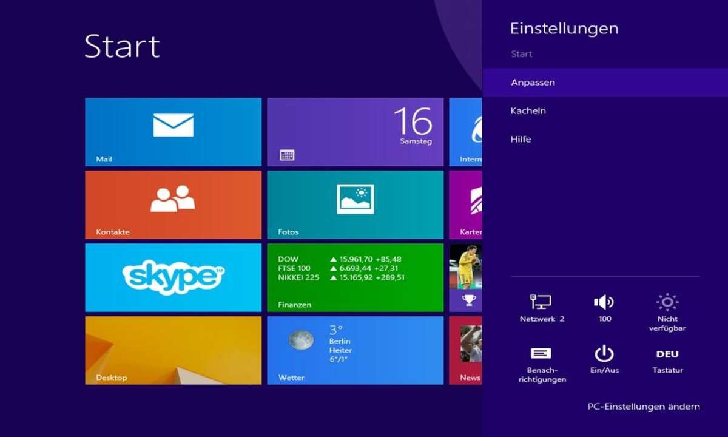Open the Fotos tile
The image size is (728, 437).
tap(356, 205)
